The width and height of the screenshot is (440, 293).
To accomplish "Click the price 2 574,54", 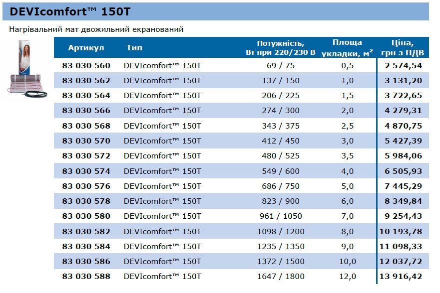I will [403, 66].
